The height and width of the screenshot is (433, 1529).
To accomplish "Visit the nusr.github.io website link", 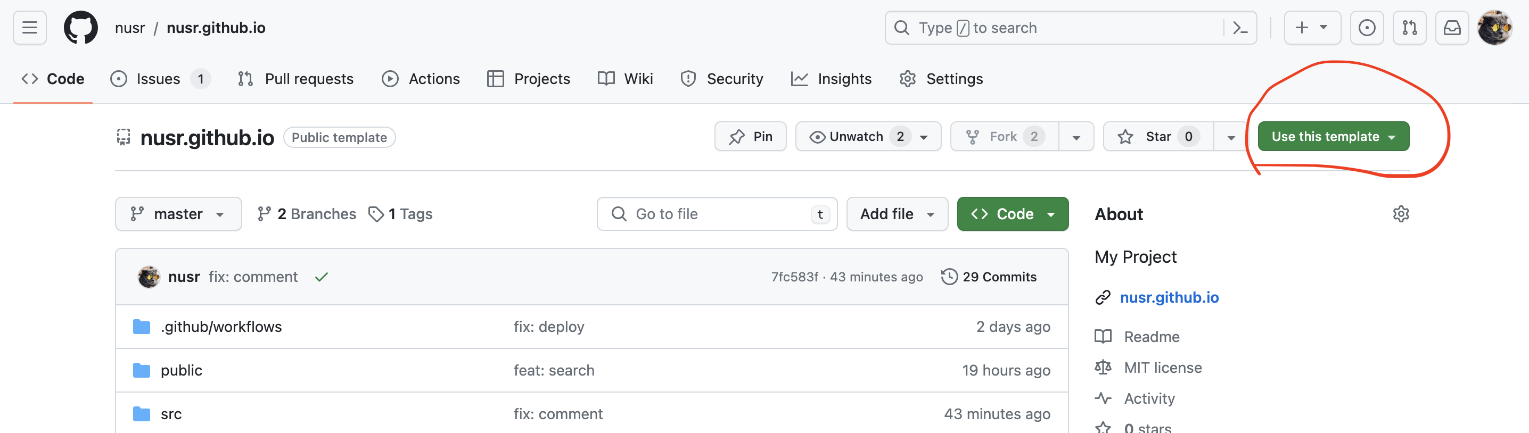I will 1169,298.
